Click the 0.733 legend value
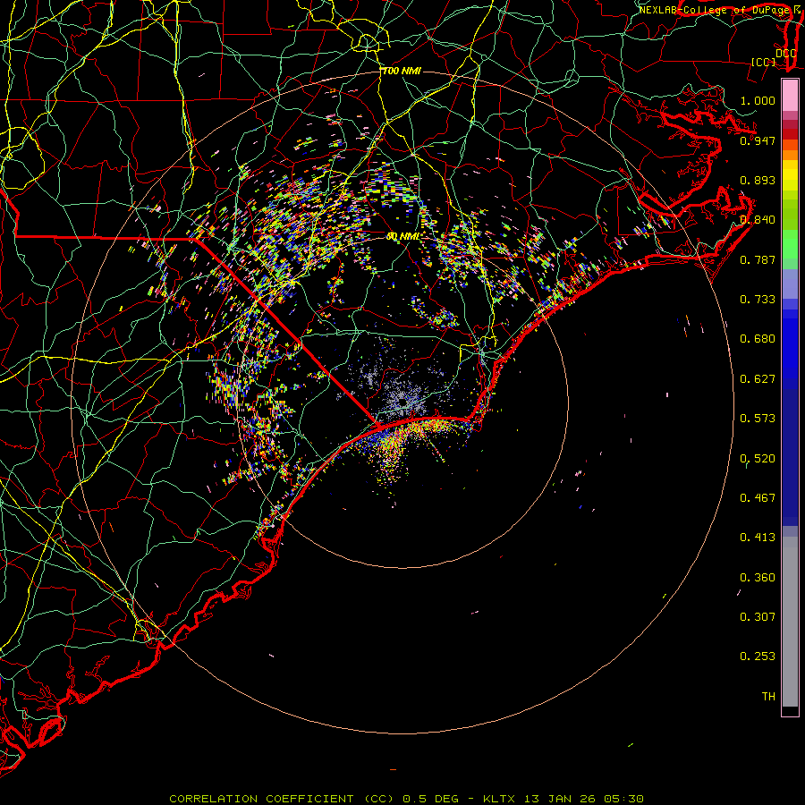The image size is (805, 805). click(x=758, y=300)
